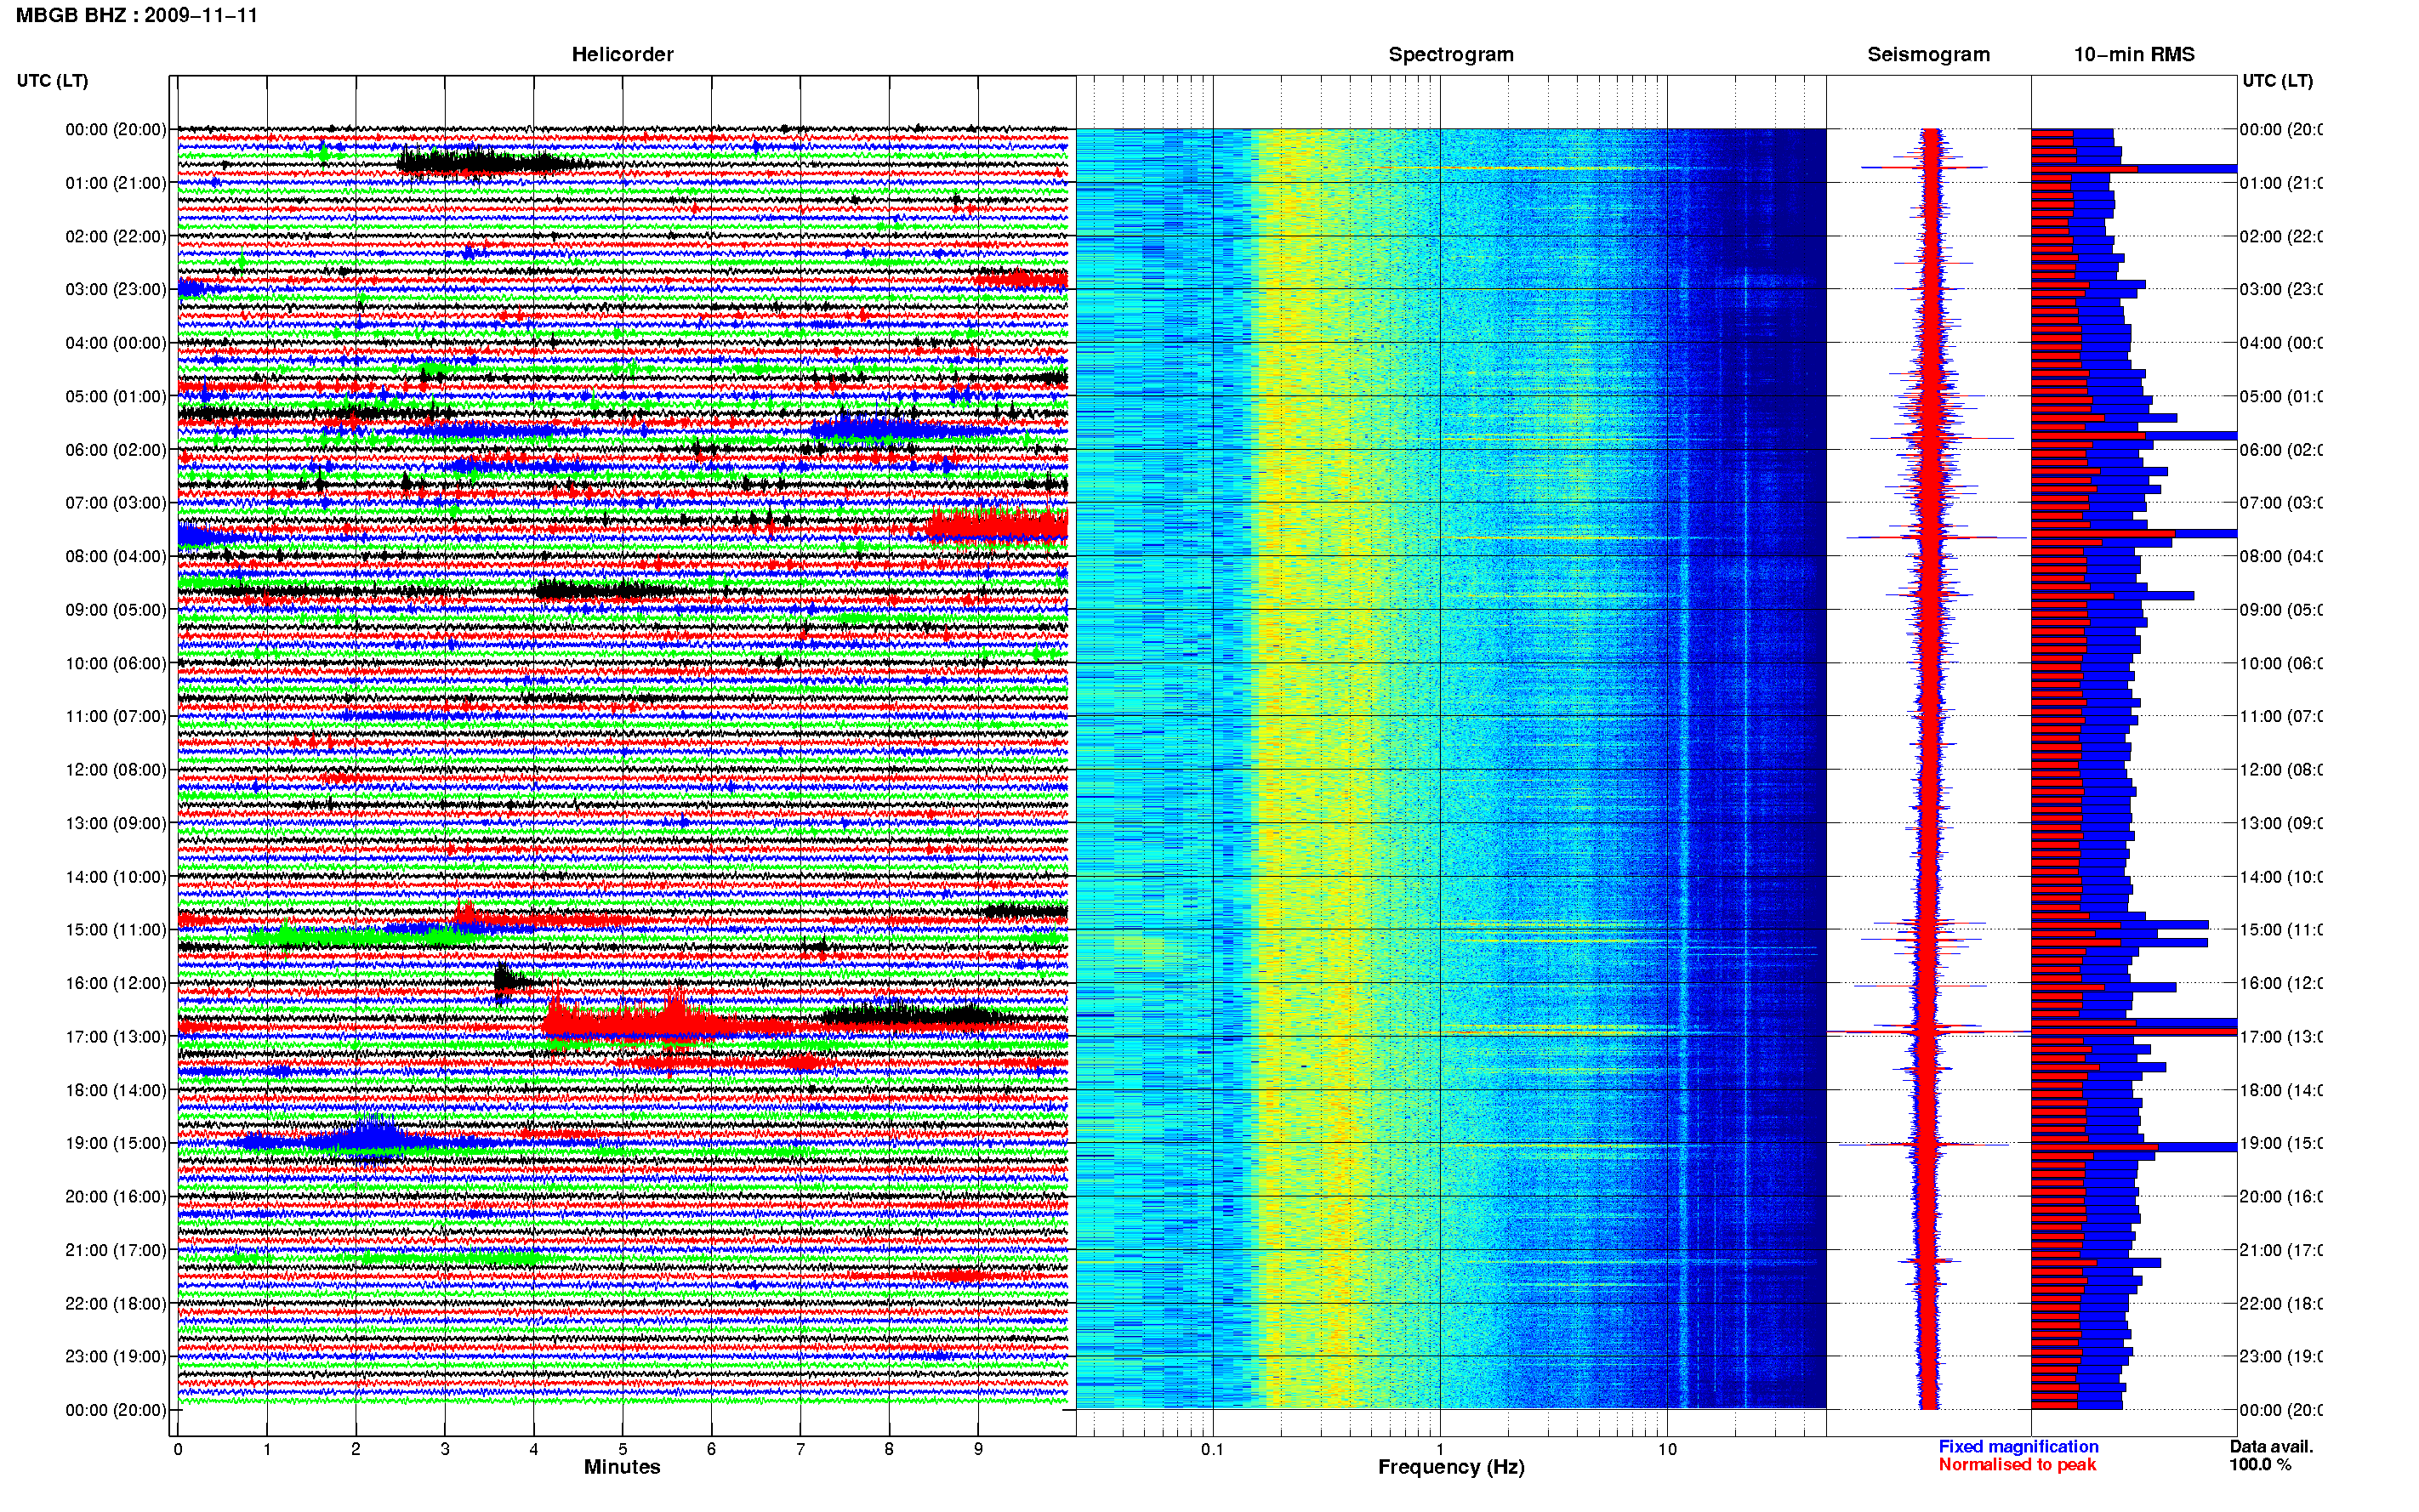
Task: Click the 'Minutes' x-axis label
Action: pyautogui.click(x=622, y=1467)
